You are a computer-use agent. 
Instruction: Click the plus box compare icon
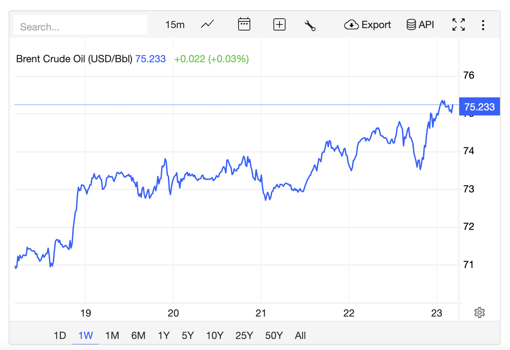coord(279,24)
